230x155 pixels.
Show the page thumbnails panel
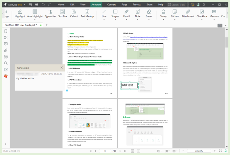click(x=6, y=37)
